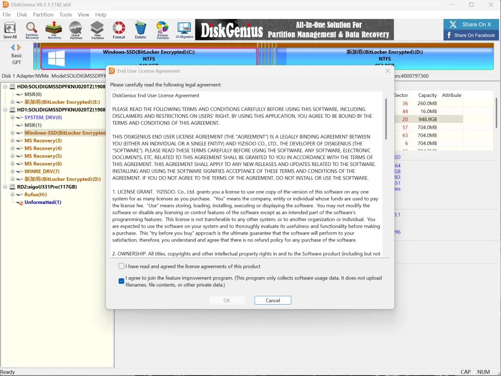
Task: Click Share On X button
Action: point(471,24)
